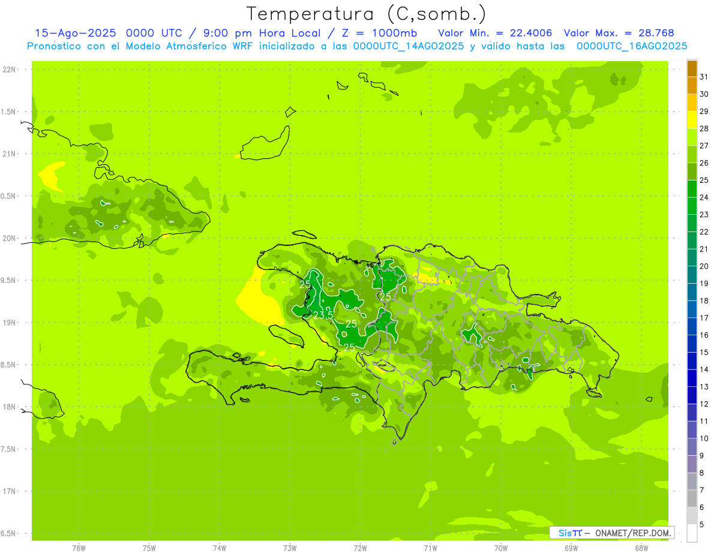
Task: Click the "26" label on the color scale
Action: point(704,163)
